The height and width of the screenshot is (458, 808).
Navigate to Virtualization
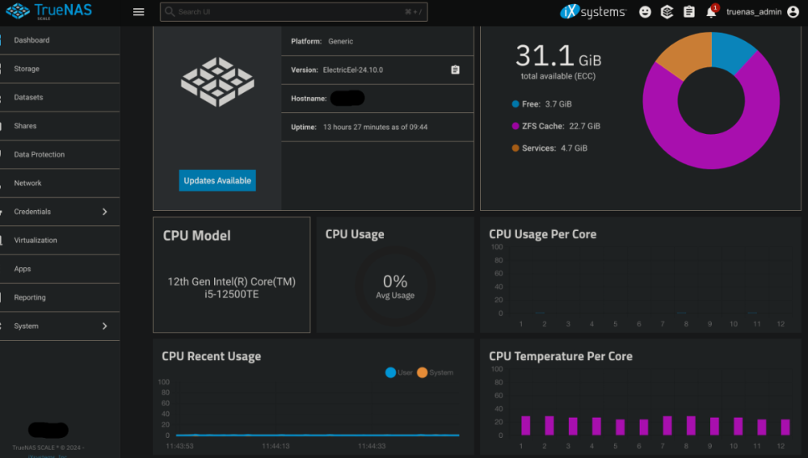tap(36, 240)
